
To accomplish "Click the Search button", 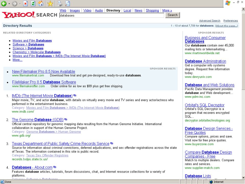I will [x=173, y=15].
